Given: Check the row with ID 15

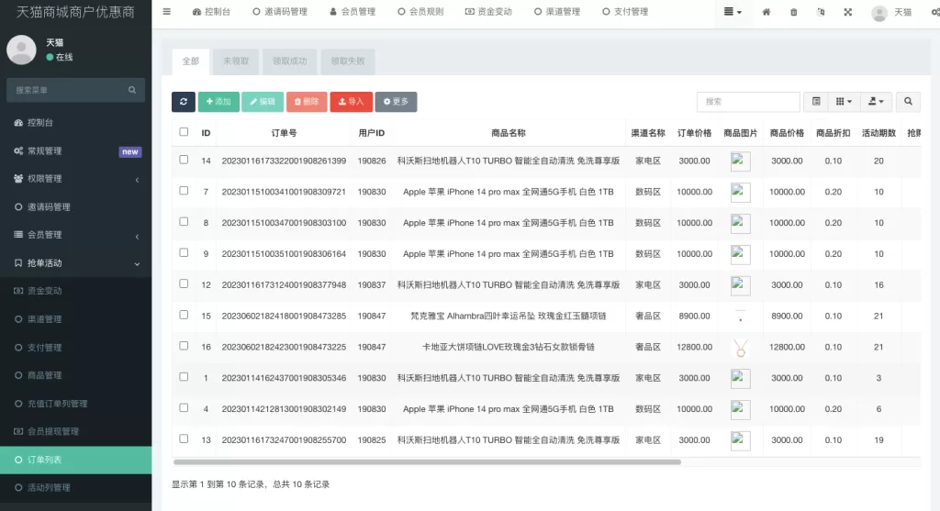Looking at the screenshot, I should click(184, 315).
